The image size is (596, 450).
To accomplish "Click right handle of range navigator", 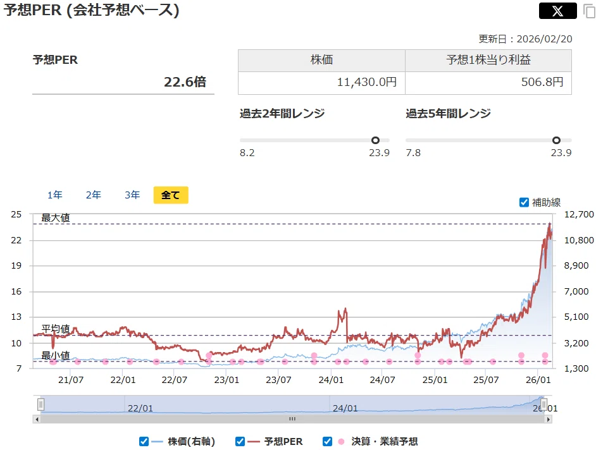I will pyautogui.click(x=544, y=404).
